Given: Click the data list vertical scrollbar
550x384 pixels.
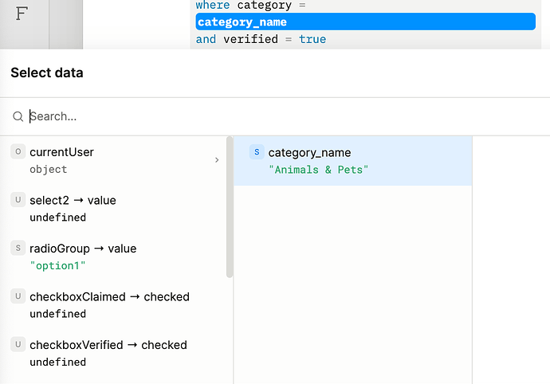Looking at the screenshot, I should pos(230,209).
